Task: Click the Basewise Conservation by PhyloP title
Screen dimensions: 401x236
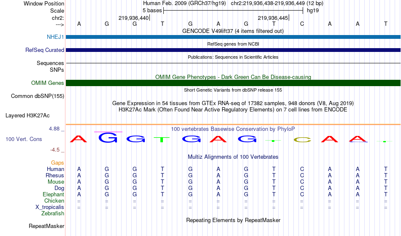Action: pyautogui.click(x=233, y=129)
